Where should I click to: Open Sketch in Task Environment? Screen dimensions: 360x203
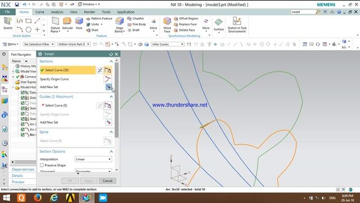pyautogui.click(x=237, y=25)
